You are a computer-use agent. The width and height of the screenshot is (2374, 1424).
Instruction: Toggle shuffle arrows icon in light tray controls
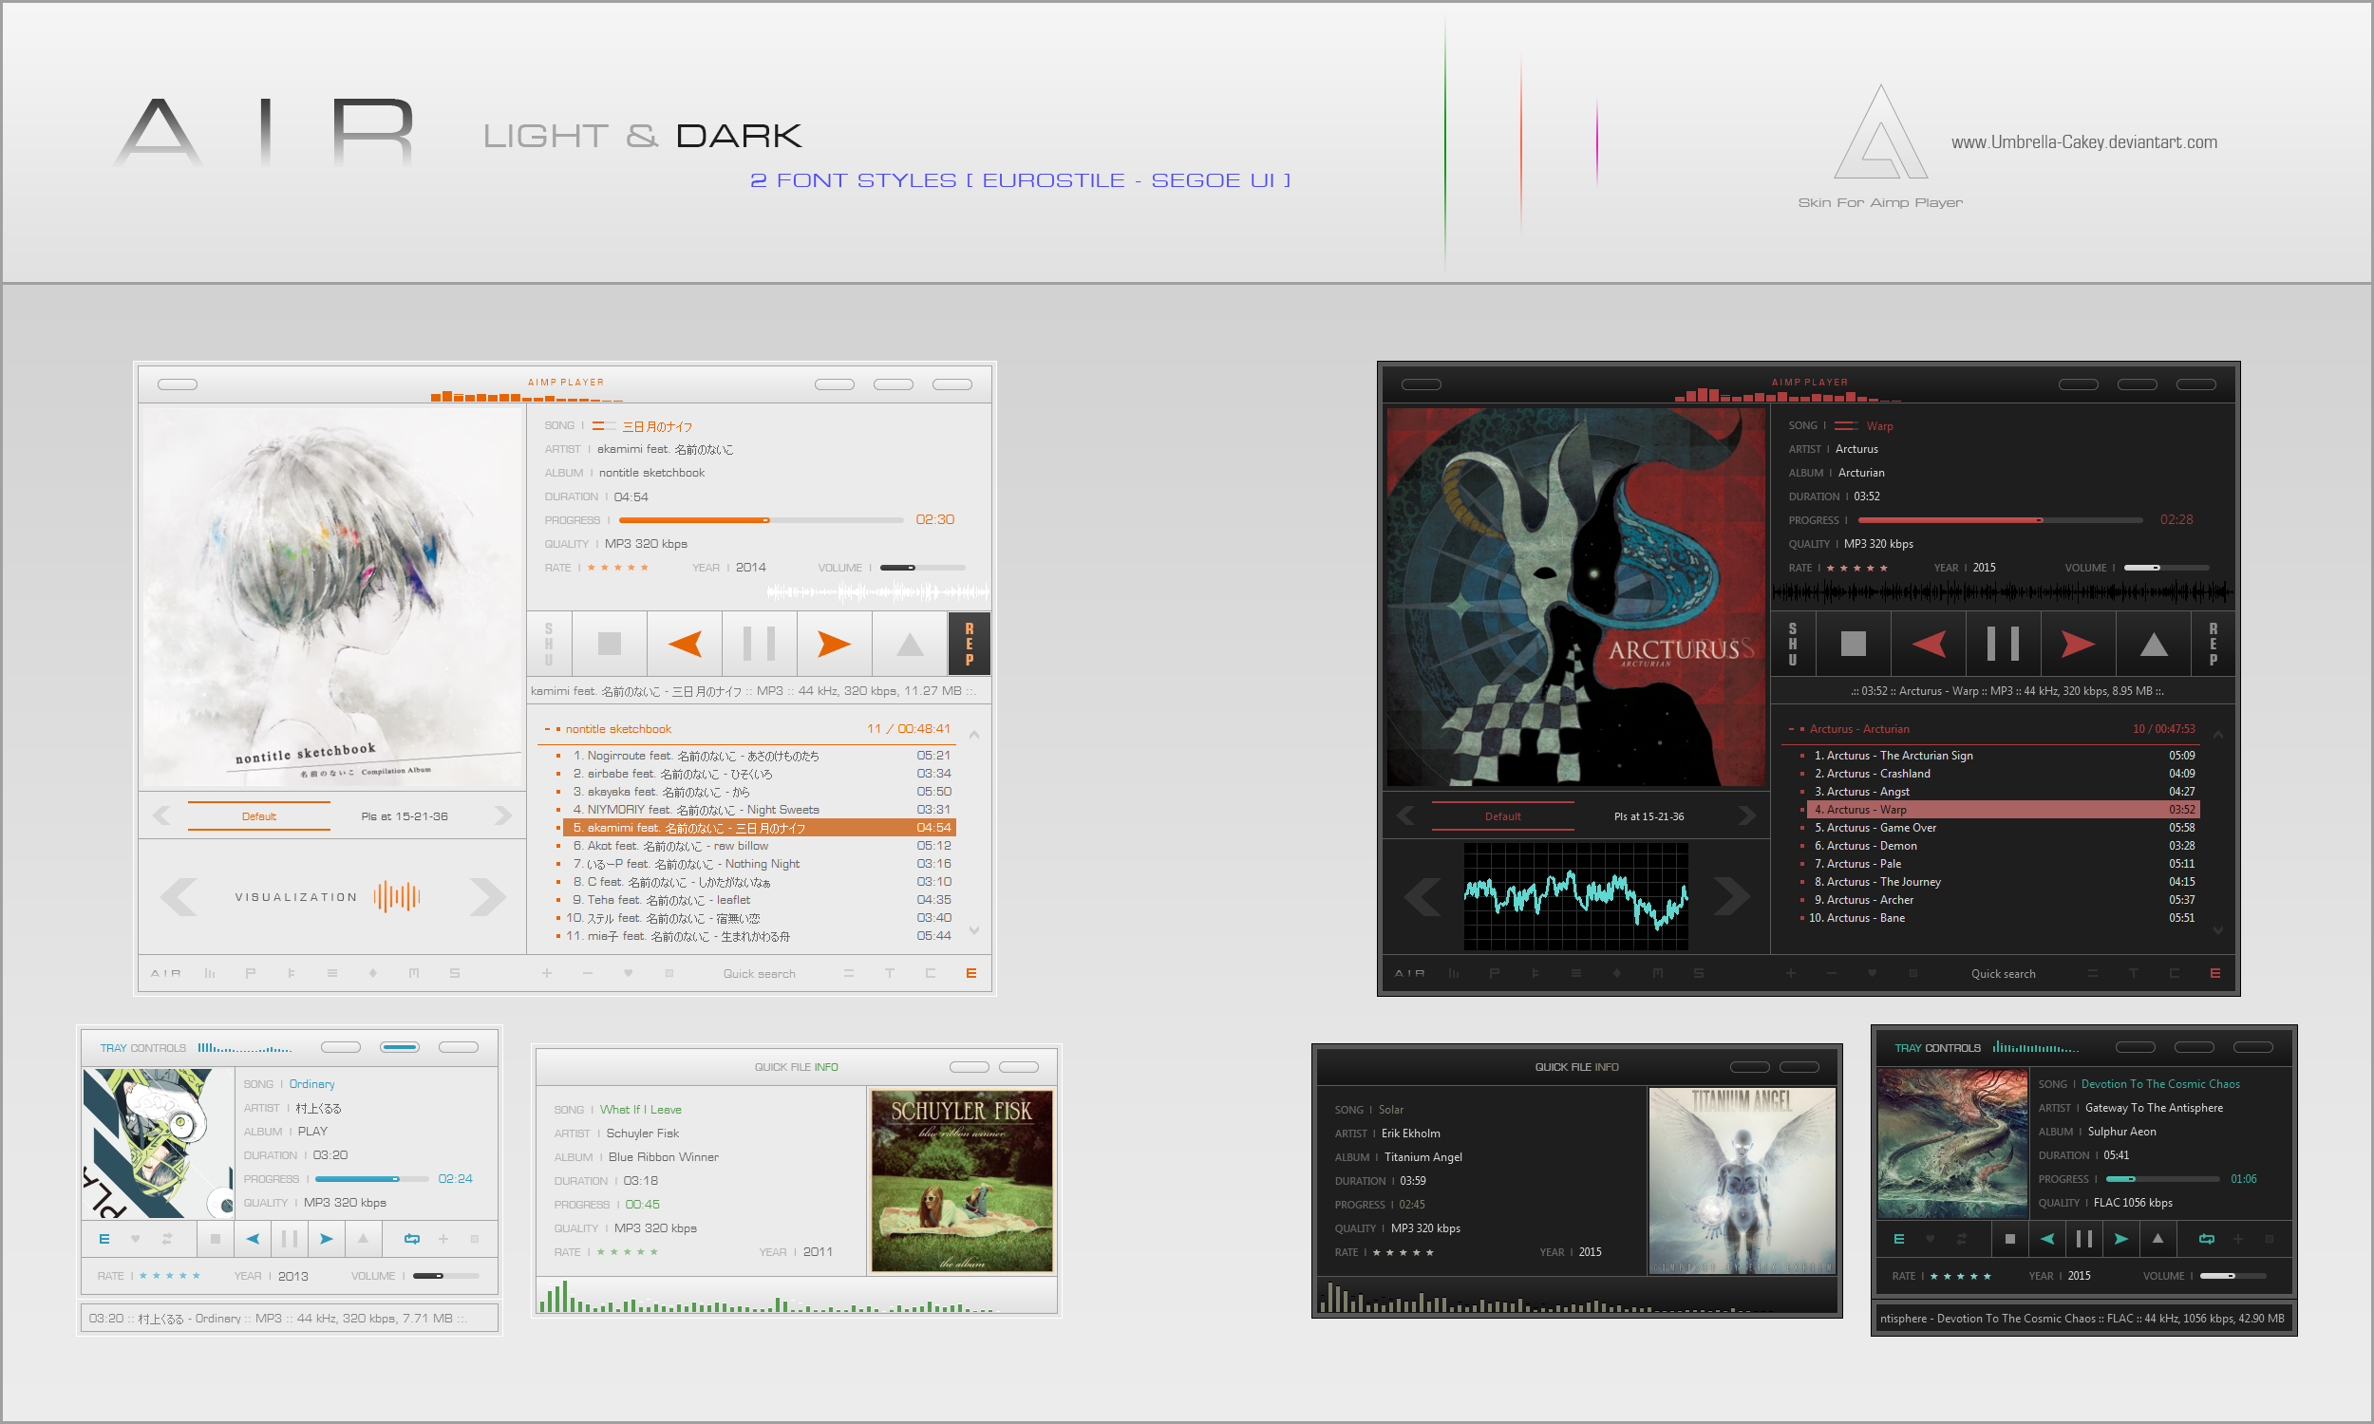[x=167, y=1239]
